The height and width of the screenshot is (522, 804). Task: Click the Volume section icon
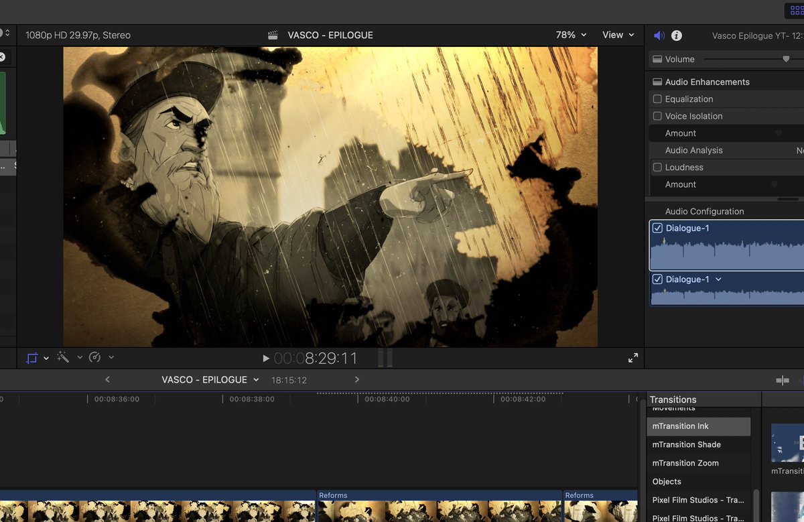coord(657,59)
